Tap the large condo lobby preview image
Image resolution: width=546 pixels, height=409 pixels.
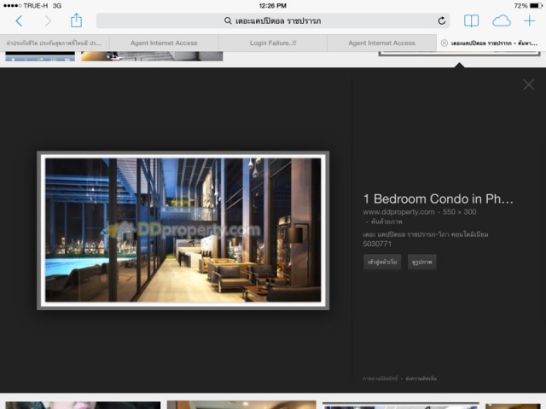pos(183,230)
